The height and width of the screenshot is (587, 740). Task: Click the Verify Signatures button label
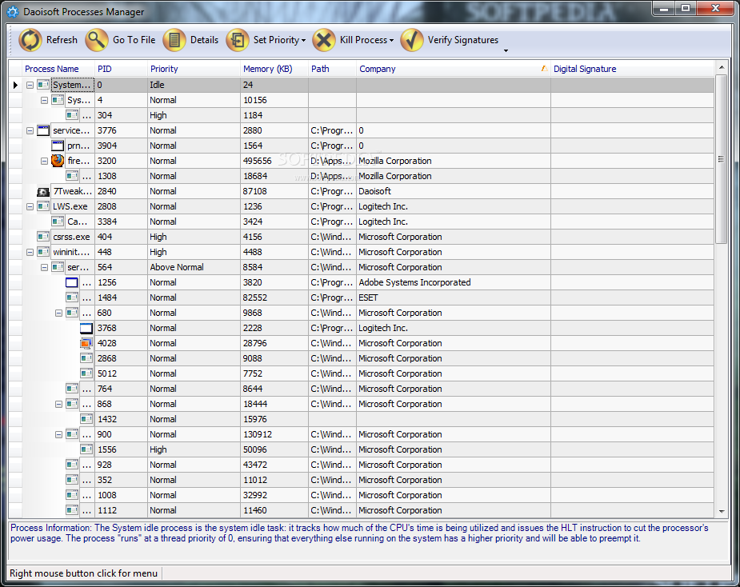463,40
